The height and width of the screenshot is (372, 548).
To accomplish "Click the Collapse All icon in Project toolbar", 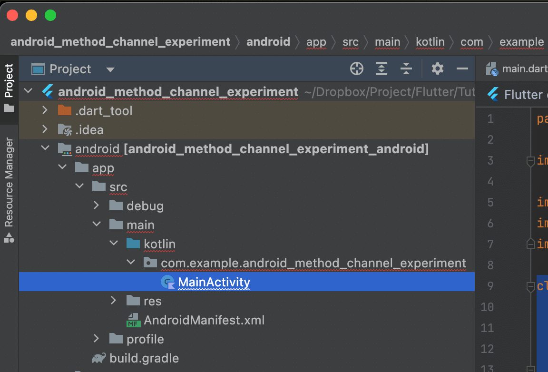I will [406, 69].
